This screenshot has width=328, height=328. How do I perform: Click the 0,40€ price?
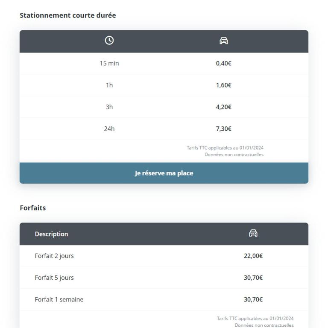(x=224, y=63)
